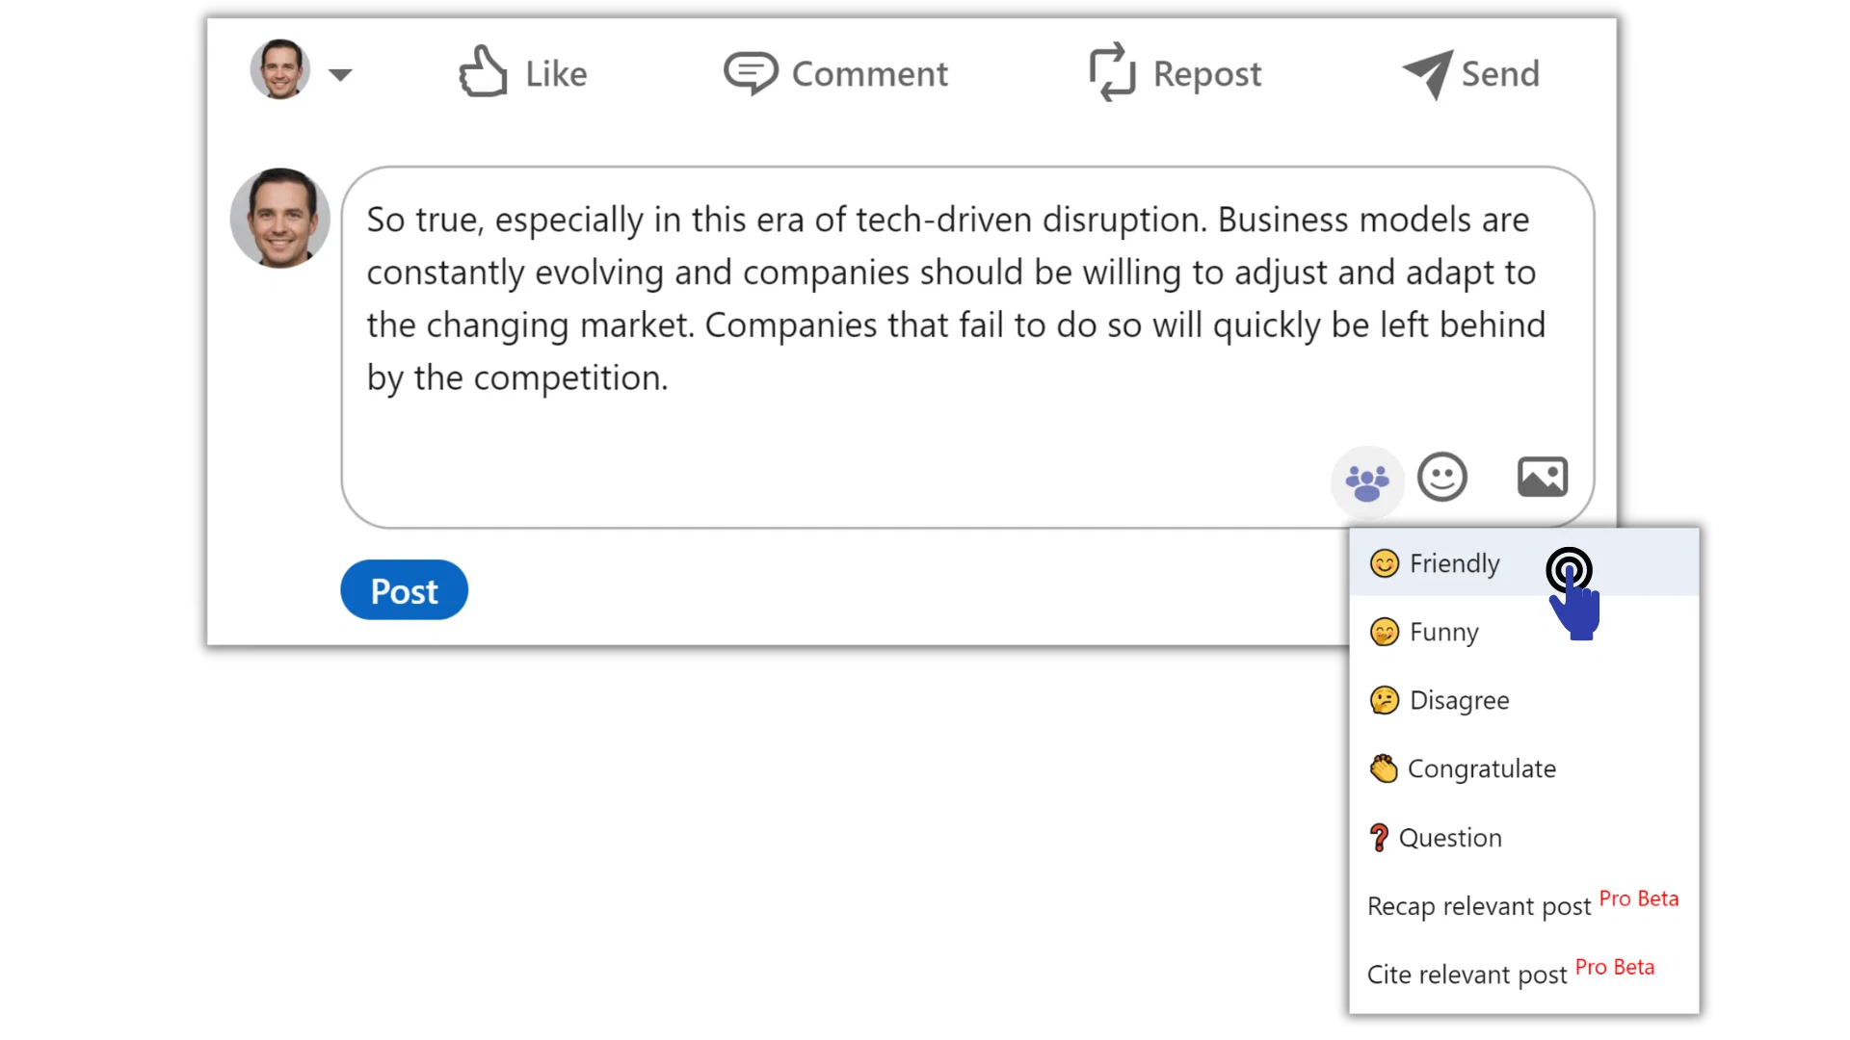
Task: Click the red question mark icon
Action: click(x=1379, y=838)
